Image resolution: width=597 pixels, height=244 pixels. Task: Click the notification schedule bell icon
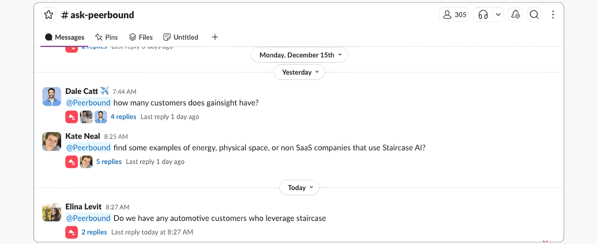pyautogui.click(x=515, y=14)
